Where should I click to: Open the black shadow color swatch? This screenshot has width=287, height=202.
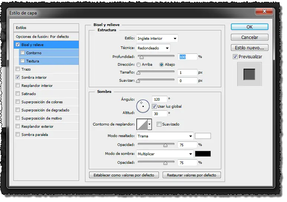(203, 154)
